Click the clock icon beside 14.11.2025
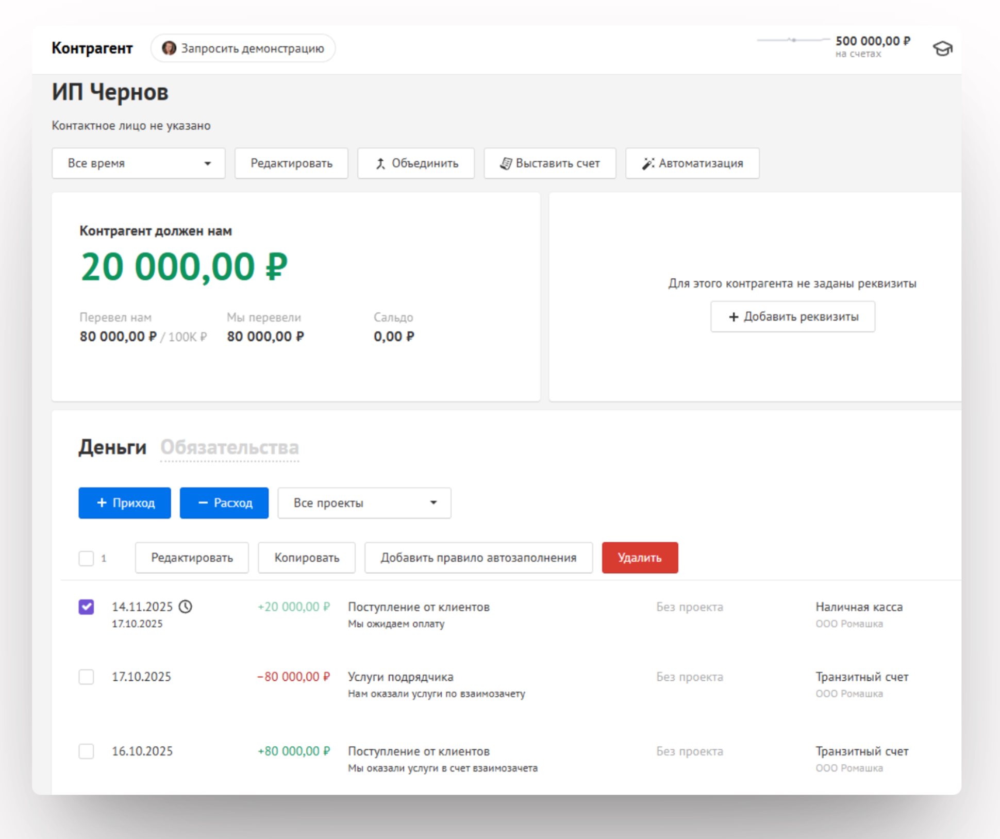 (186, 607)
